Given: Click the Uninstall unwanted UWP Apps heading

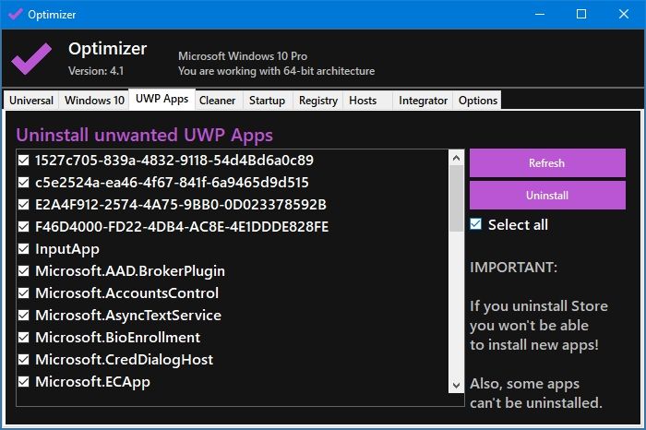Looking at the screenshot, I should click(x=145, y=136).
